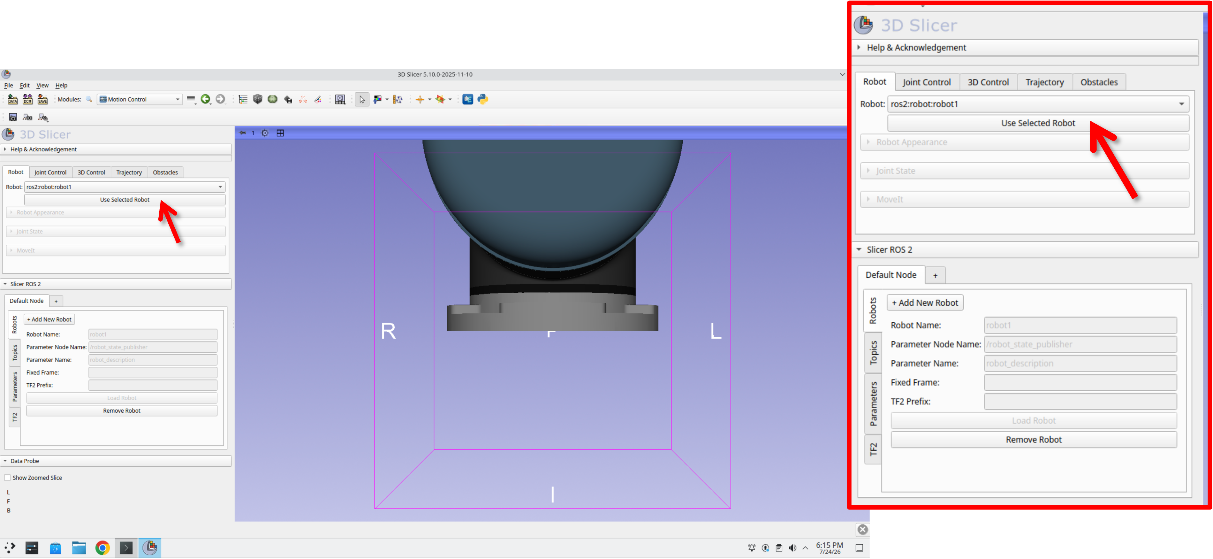Screen dimensions: 1213x559
Task: Switch to Obstacles tab in left panel
Action: coord(165,172)
